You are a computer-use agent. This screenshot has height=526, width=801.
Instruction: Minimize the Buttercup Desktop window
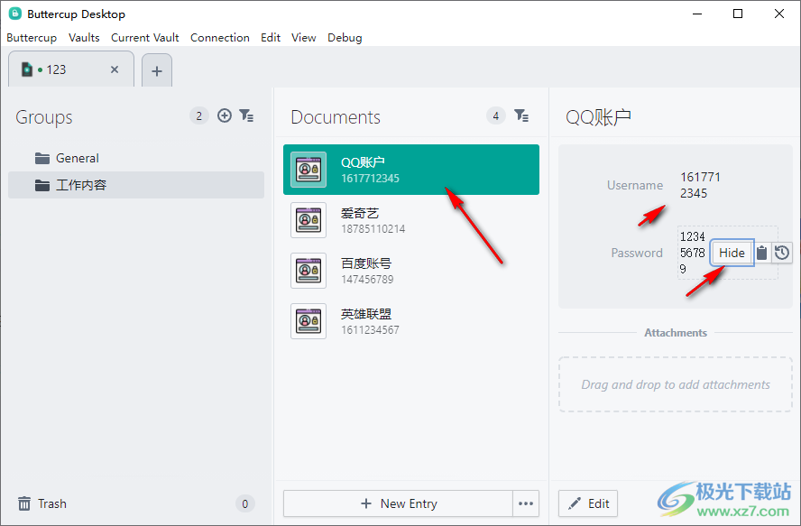pyautogui.click(x=696, y=14)
